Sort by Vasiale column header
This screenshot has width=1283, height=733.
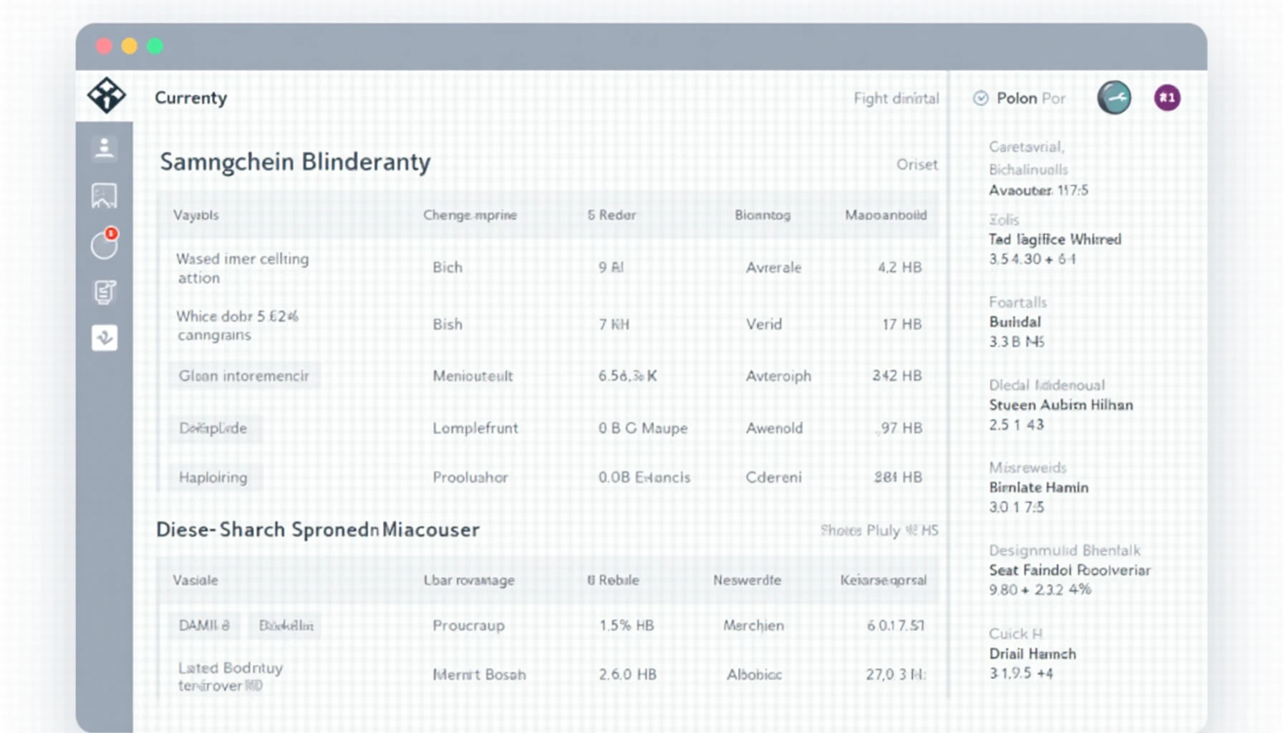(195, 581)
